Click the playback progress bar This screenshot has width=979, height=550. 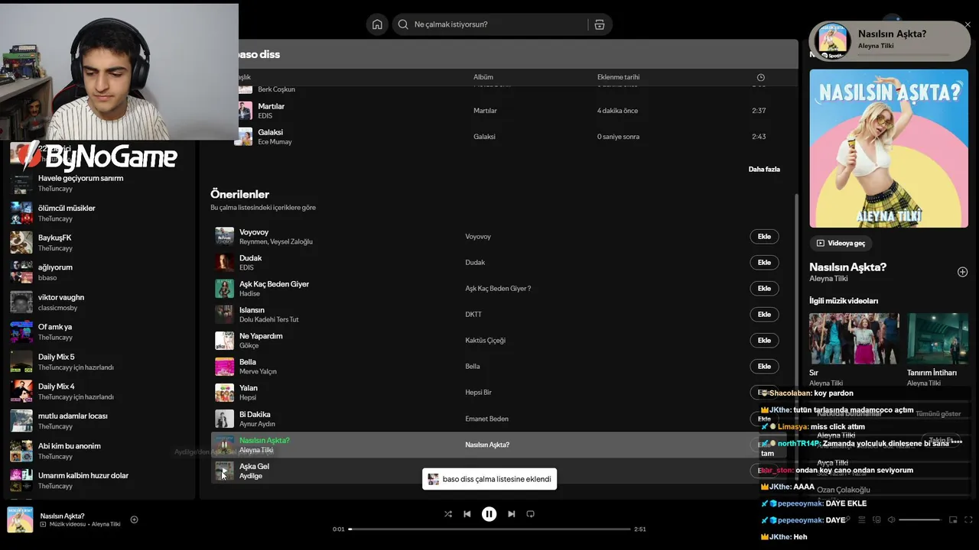coord(489,529)
